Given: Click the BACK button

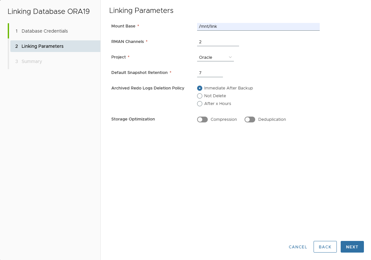Looking at the screenshot, I should click(325, 246).
